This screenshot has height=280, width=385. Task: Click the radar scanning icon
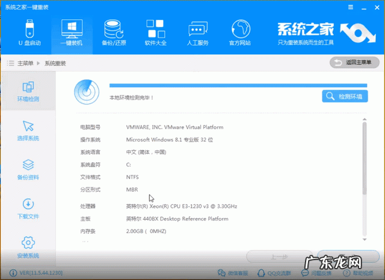[87, 92]
